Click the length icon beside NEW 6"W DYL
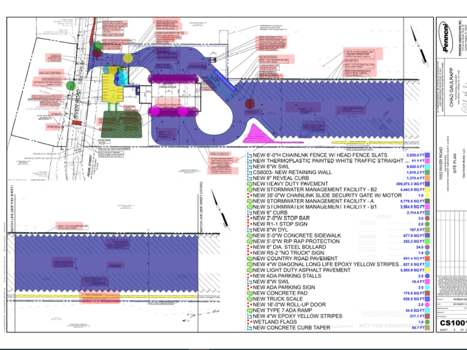 click(x=249, y=230)
